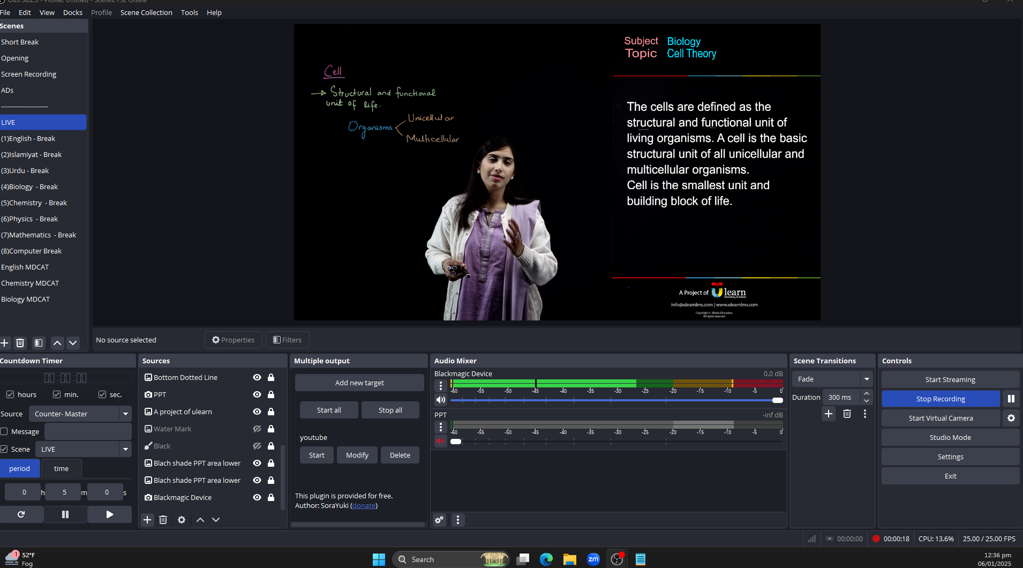
Task: Add a new source with plus icon
Action: pos(147,520)
